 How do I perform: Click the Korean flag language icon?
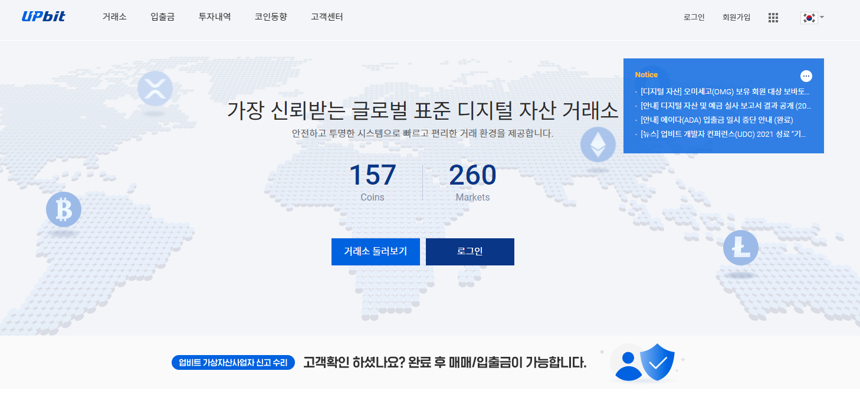tap(808, 18)
